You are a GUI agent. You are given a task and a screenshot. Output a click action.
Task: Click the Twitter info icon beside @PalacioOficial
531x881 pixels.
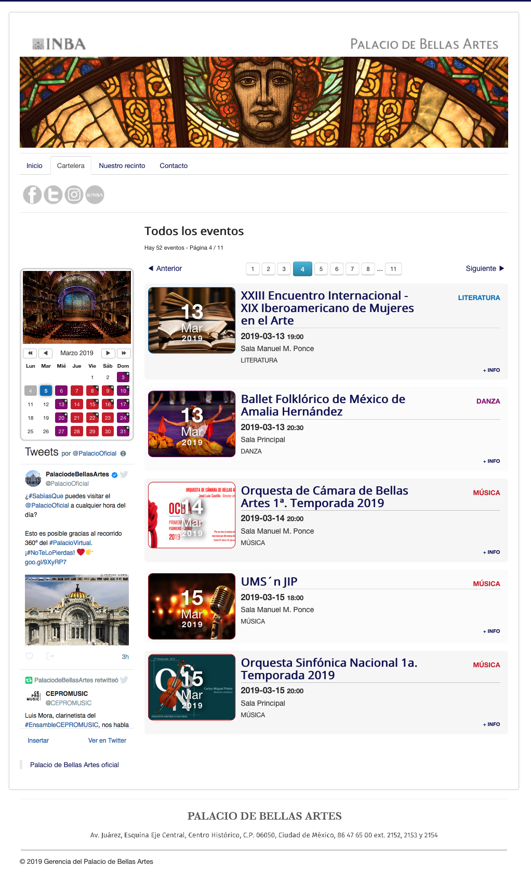123,454
